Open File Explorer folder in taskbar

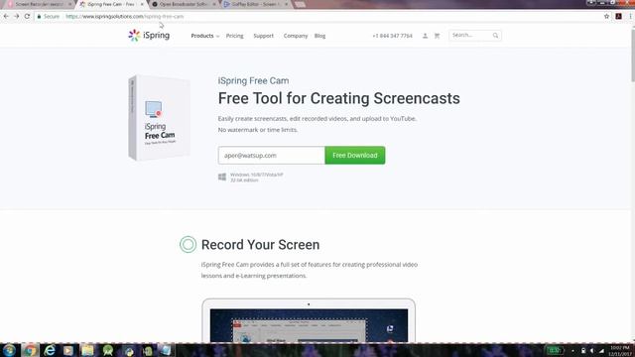click(x=87, y=350)
